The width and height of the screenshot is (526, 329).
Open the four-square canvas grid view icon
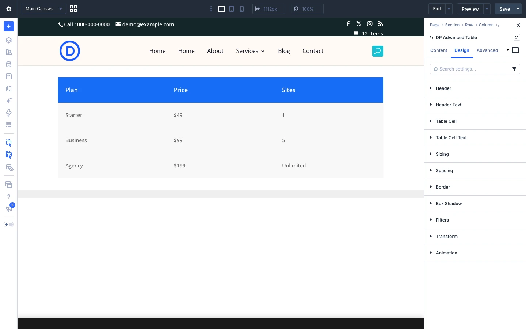[x=73, y=9]
